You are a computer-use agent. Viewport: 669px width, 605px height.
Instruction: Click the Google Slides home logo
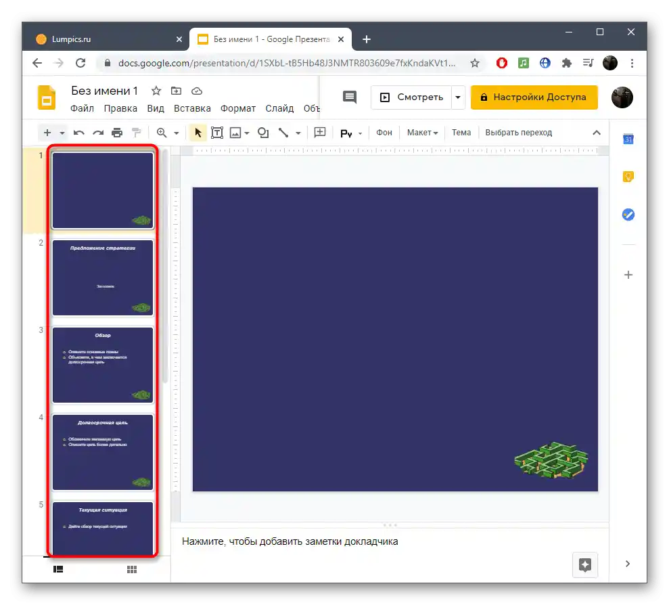(x=47, y=97)
